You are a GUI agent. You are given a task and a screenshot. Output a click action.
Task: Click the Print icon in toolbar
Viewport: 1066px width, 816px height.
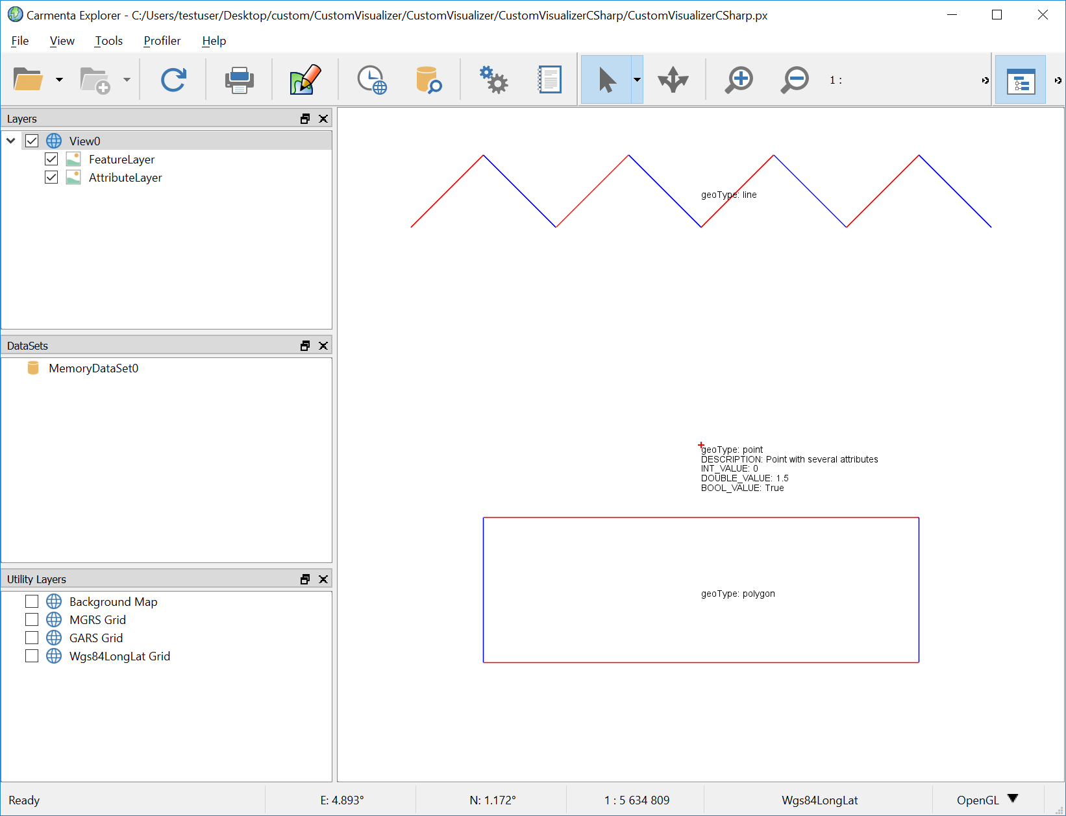point(239,80)
